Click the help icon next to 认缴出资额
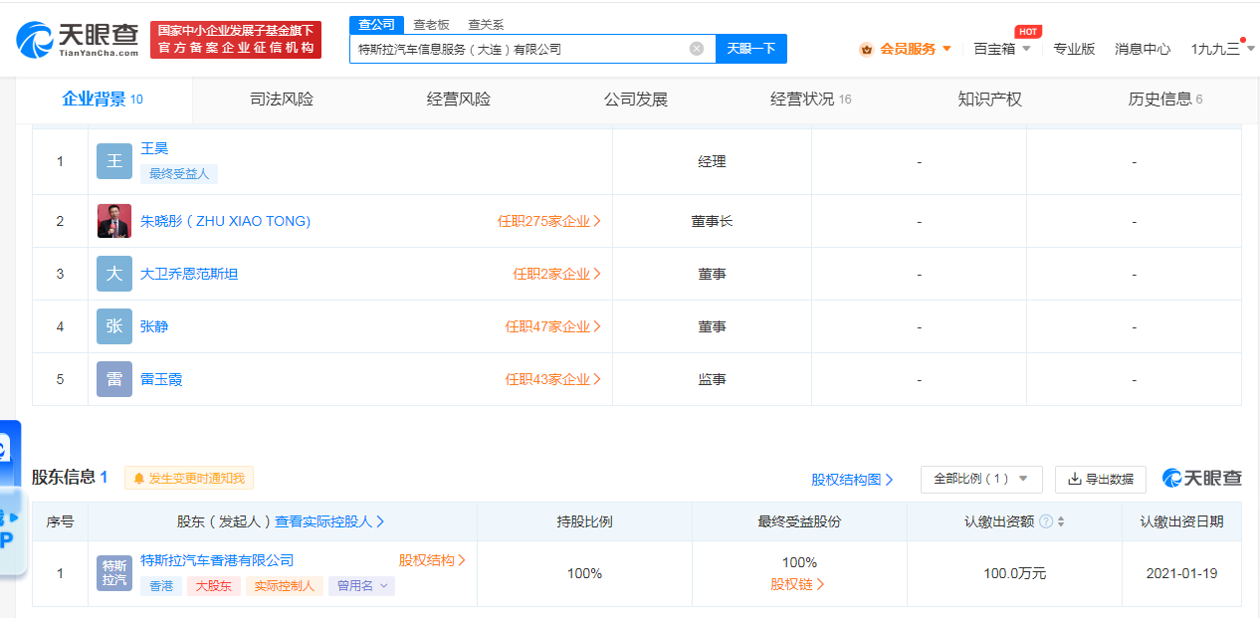 pos(1045,521)
